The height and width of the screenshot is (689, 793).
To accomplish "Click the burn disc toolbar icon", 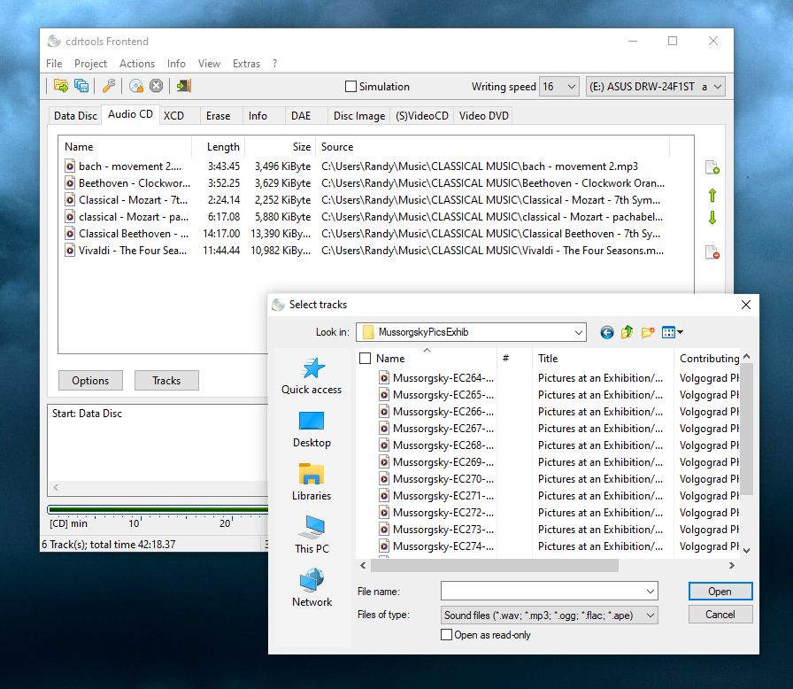I will (x=136, y=86).
